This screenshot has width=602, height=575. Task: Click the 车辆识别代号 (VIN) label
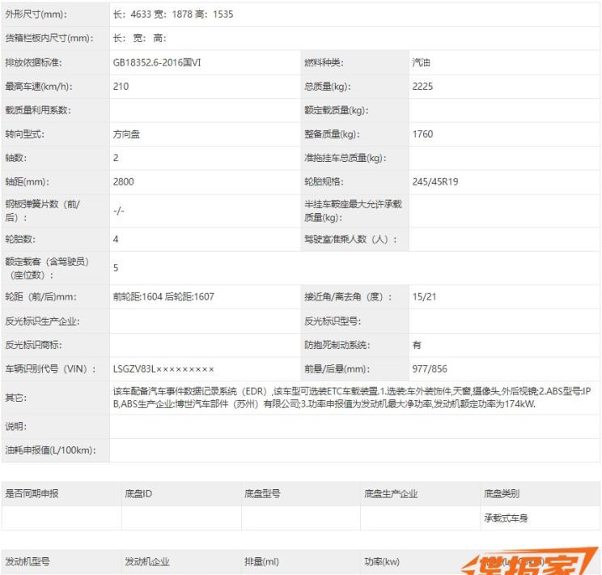point(50,369)
